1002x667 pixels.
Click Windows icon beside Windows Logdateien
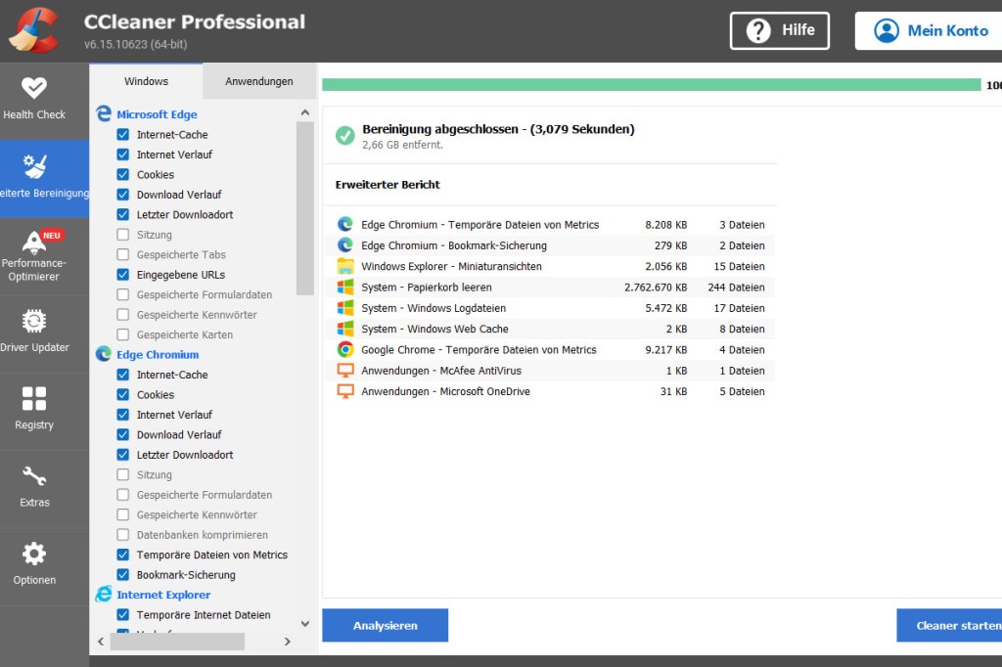[x=345, y=308]
